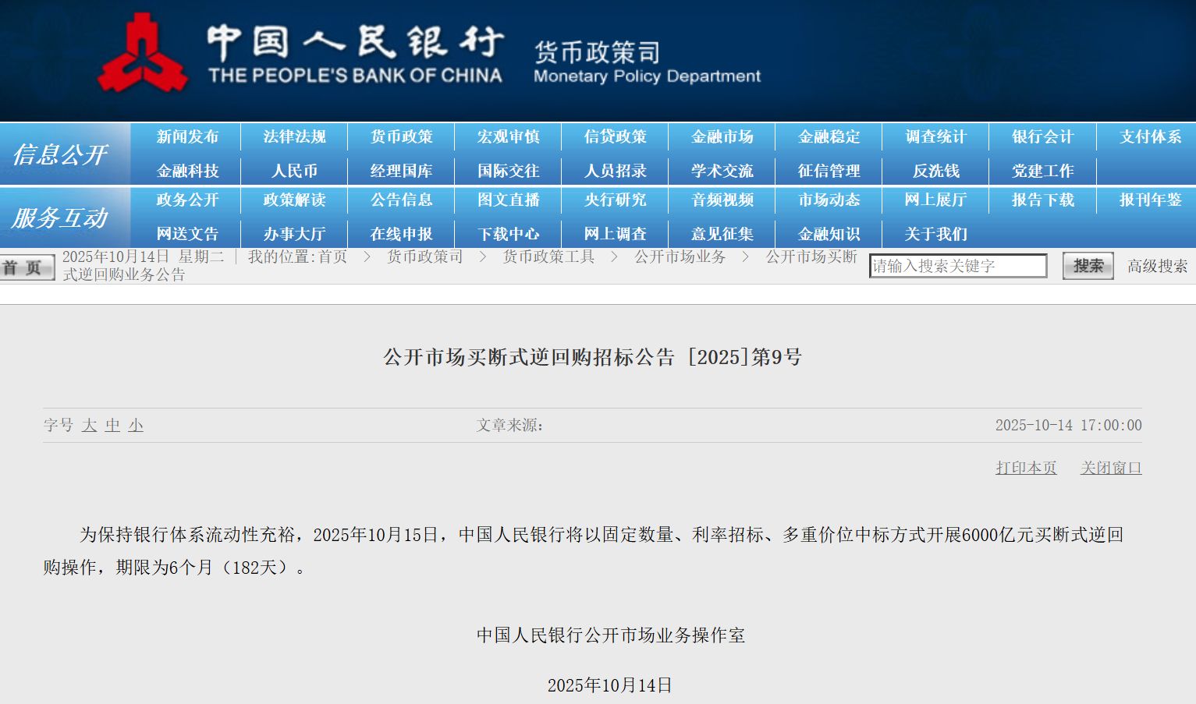
Task: Open the 货币政策 menu item
Action: point(401,137)
